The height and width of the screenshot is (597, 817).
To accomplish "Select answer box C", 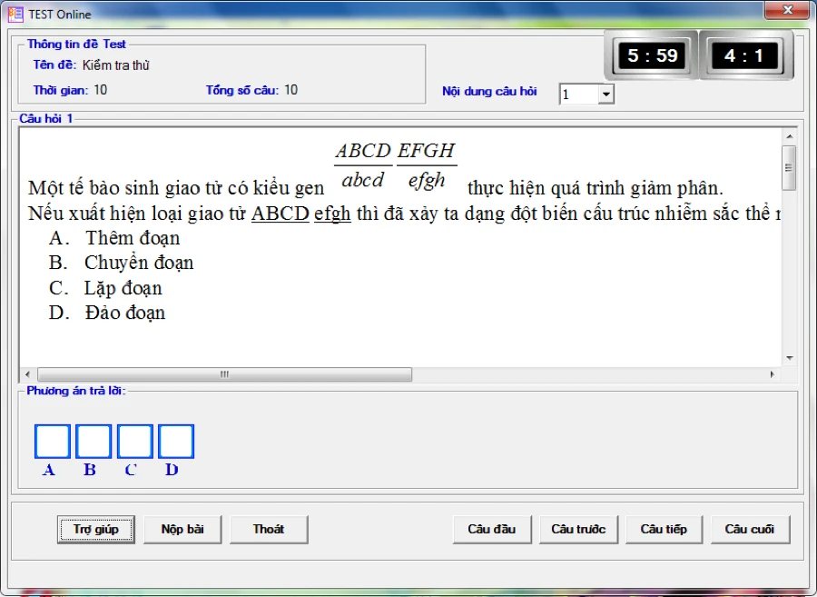I will click(x=134, y=442).
